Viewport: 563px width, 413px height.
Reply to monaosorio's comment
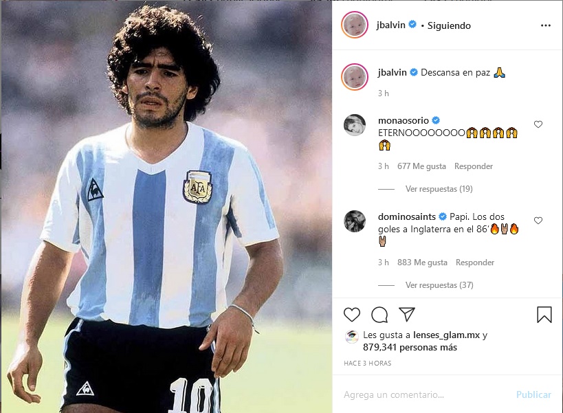click(x=473, y=166)
